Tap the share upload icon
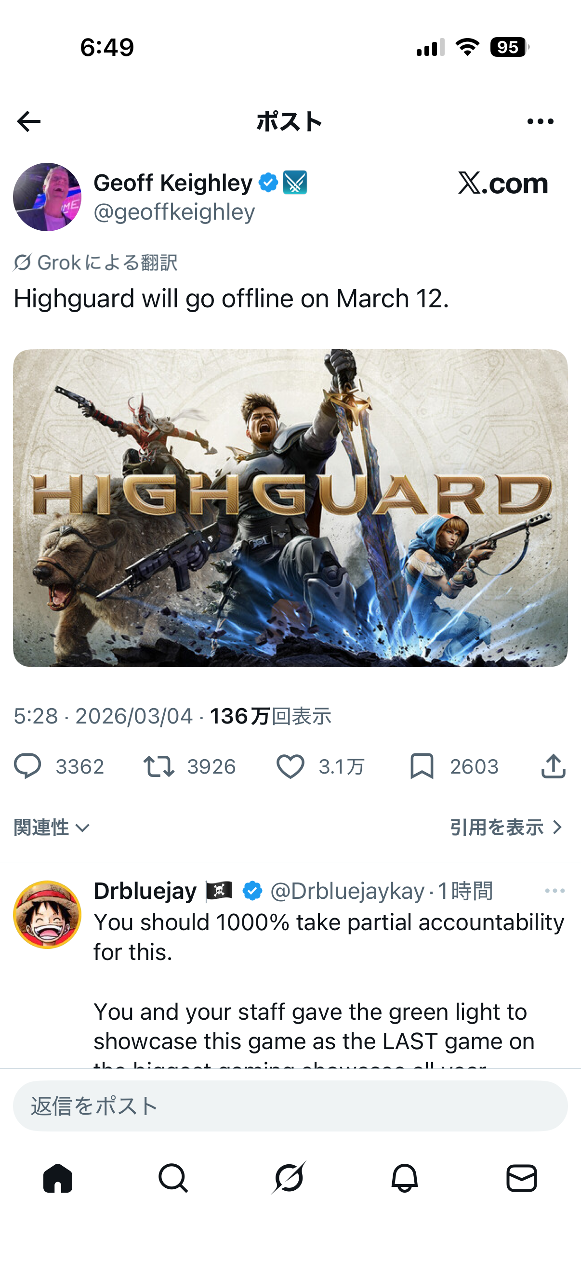The image size is (581, 1263). click(x=554, y=766)
